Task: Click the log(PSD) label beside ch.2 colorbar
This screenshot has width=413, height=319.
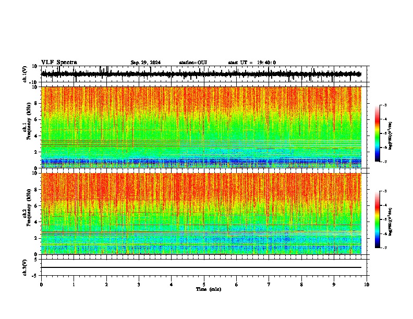Action: (x=390, y=222)
